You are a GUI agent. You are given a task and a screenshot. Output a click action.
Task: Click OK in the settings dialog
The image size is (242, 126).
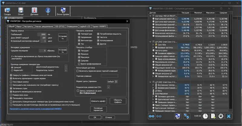pos(95,117)
